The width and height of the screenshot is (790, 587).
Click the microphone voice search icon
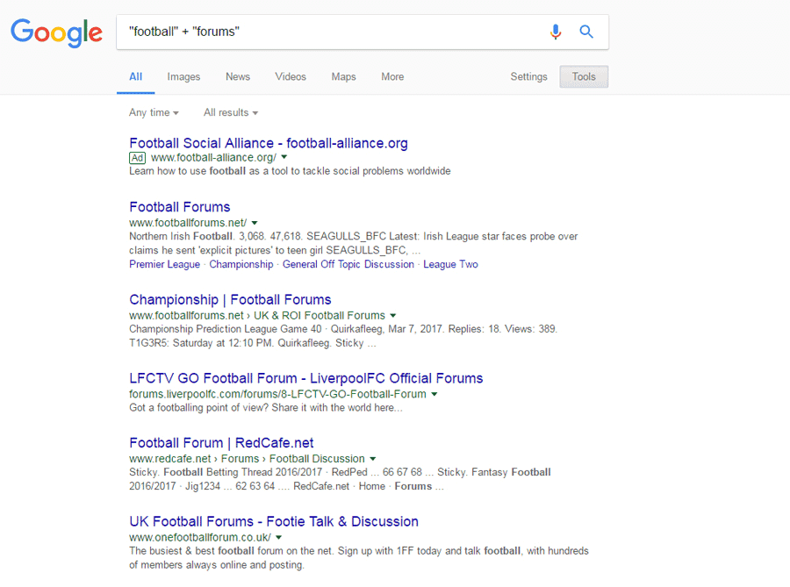click(x=555, y=32)
